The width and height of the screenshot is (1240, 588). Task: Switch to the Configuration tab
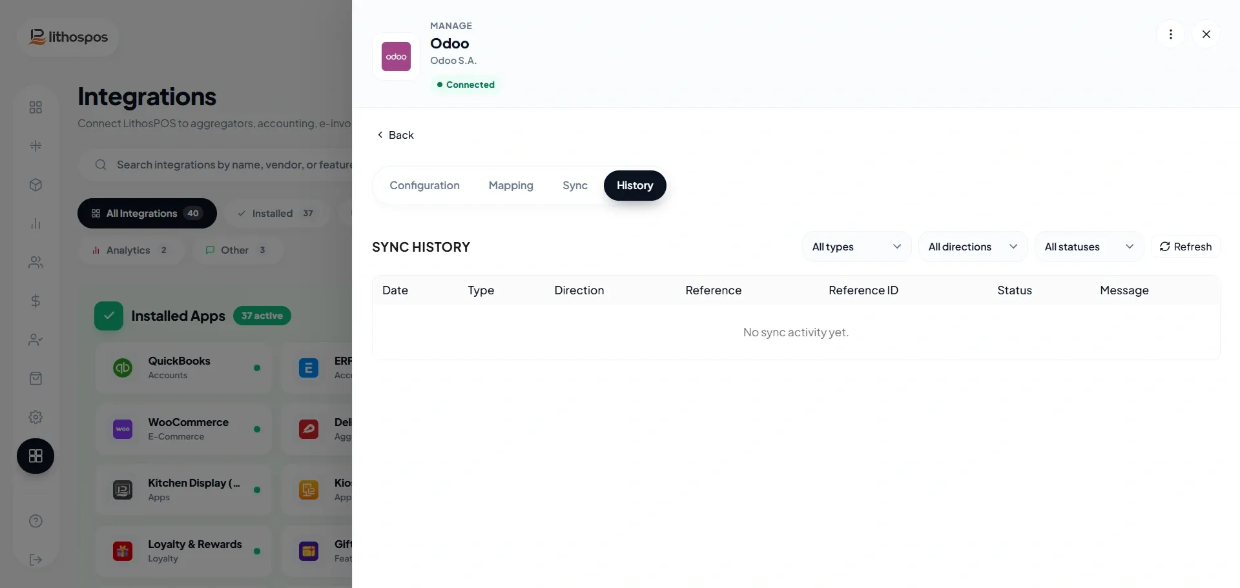424,186
